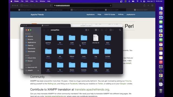The height and width of the screenshot is (97, 173).
Task: Select the include folder
Action: pos(108,51)
